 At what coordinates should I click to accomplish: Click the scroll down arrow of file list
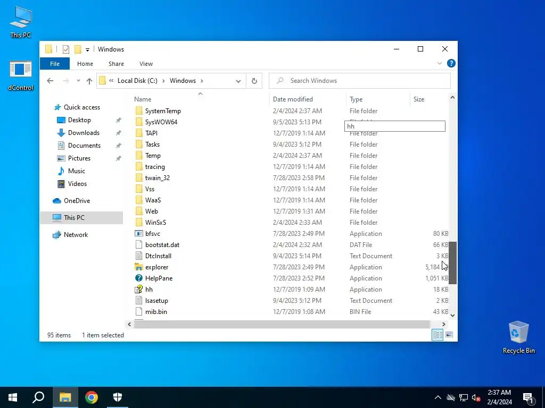pyautogui.click(x=452, y=316)
